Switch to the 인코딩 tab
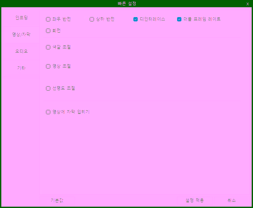This screenshot has height=208, width=253. point(22,18)
